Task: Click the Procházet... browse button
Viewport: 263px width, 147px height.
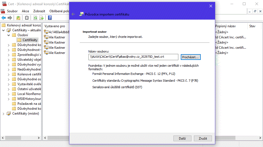Action: click(191, 57)
